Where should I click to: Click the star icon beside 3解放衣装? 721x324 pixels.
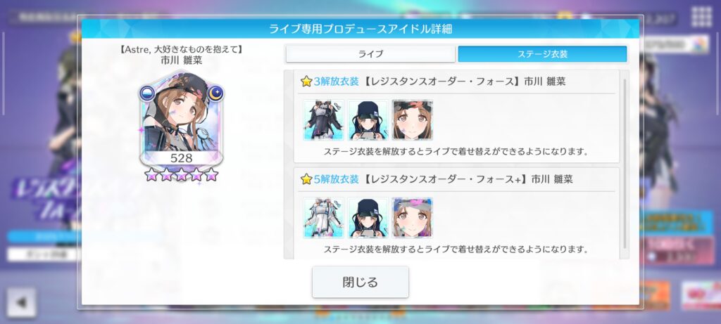click(306, 82)
